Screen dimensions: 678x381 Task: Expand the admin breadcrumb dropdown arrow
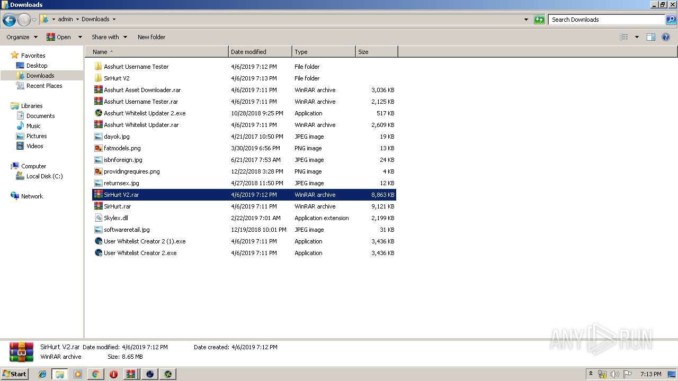(77, 19)
